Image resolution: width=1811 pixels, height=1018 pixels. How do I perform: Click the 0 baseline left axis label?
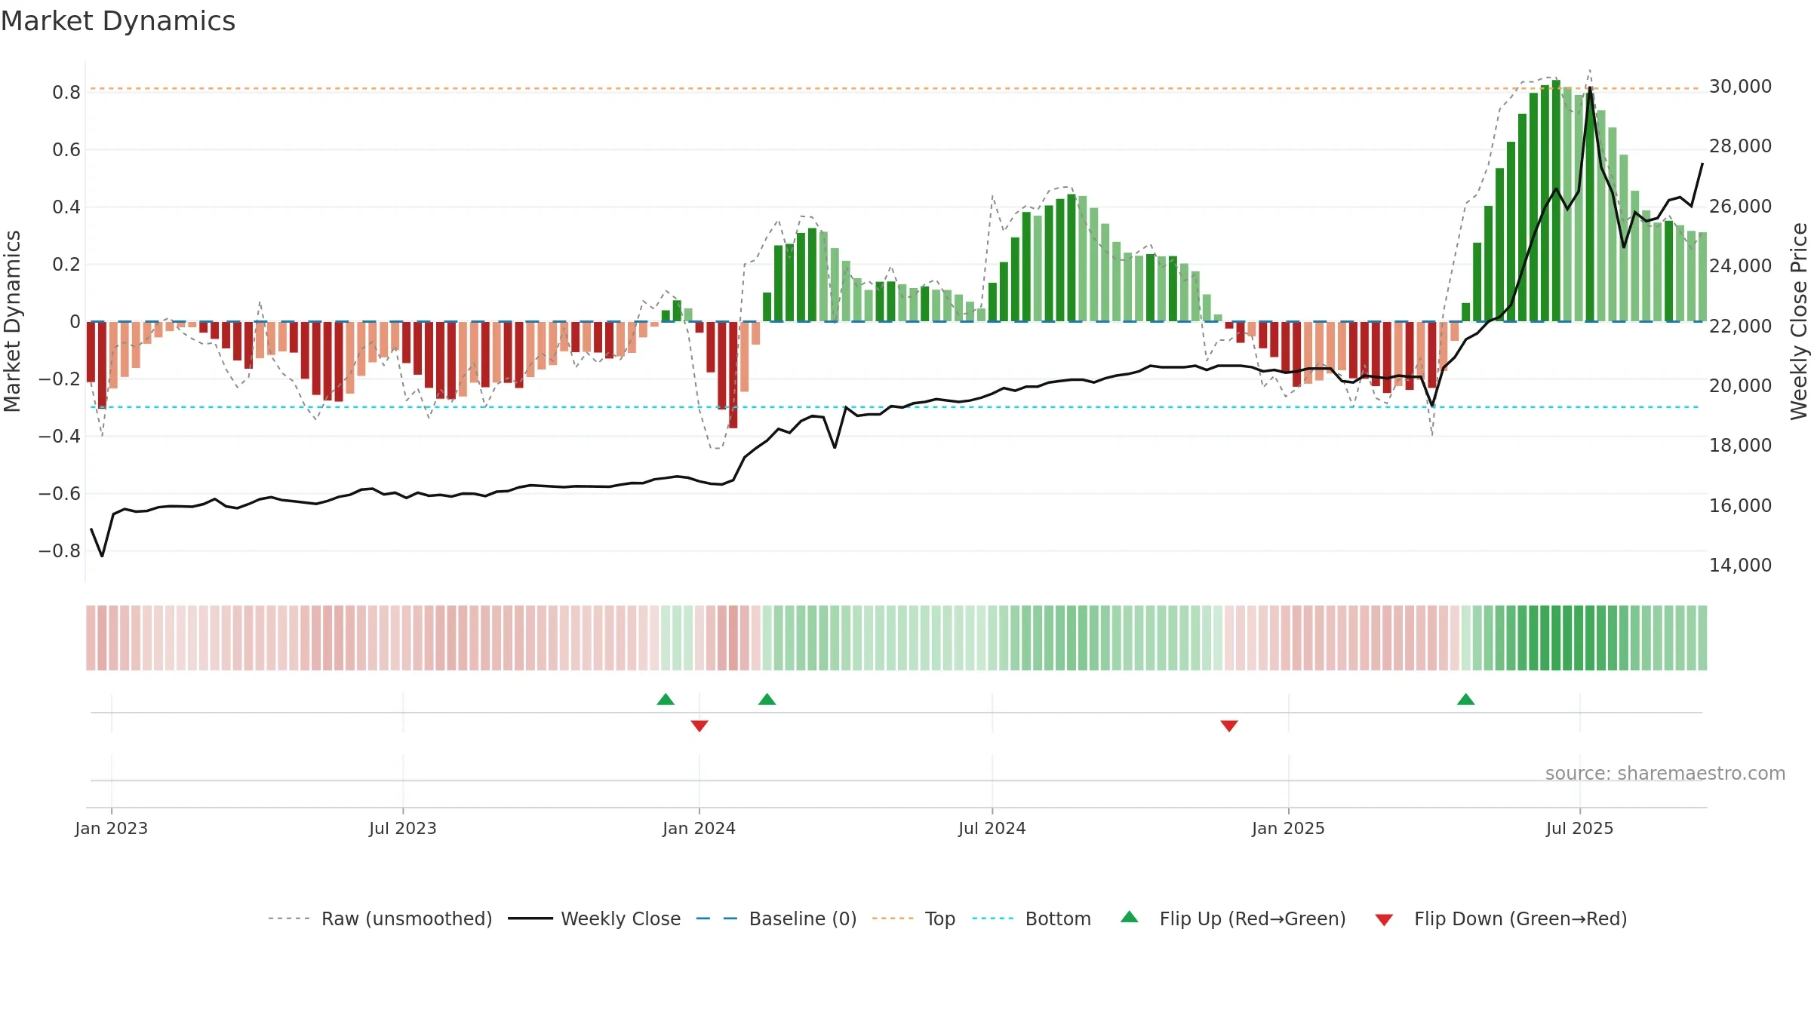pyautogui.click(x=75, y=322)
